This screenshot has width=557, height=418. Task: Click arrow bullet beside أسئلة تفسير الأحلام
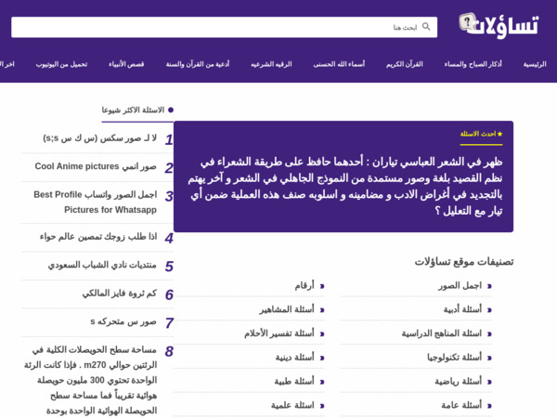(322, 333)
